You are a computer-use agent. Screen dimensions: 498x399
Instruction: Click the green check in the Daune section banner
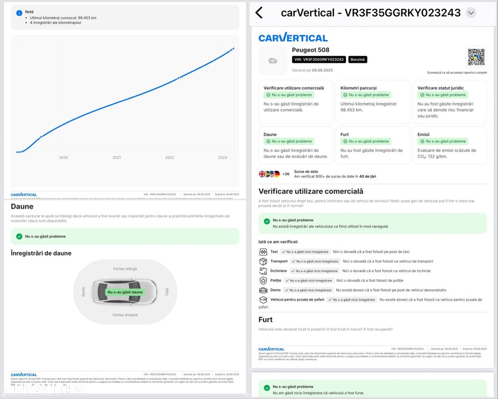point(19,236)
